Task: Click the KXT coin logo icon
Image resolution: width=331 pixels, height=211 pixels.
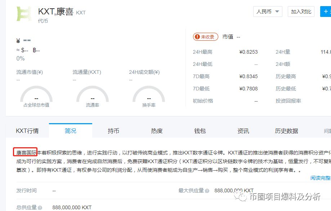Action: tap(24, 14)
